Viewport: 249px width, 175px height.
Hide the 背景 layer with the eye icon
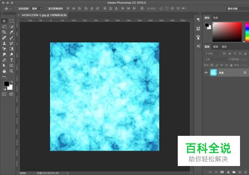(x=206, y=72)
